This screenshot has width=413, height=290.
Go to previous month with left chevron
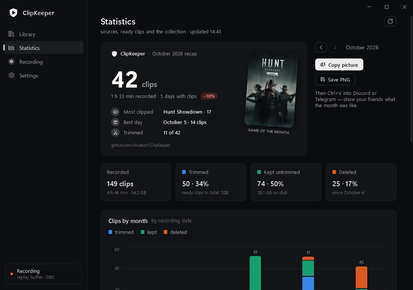click(321, 47)
